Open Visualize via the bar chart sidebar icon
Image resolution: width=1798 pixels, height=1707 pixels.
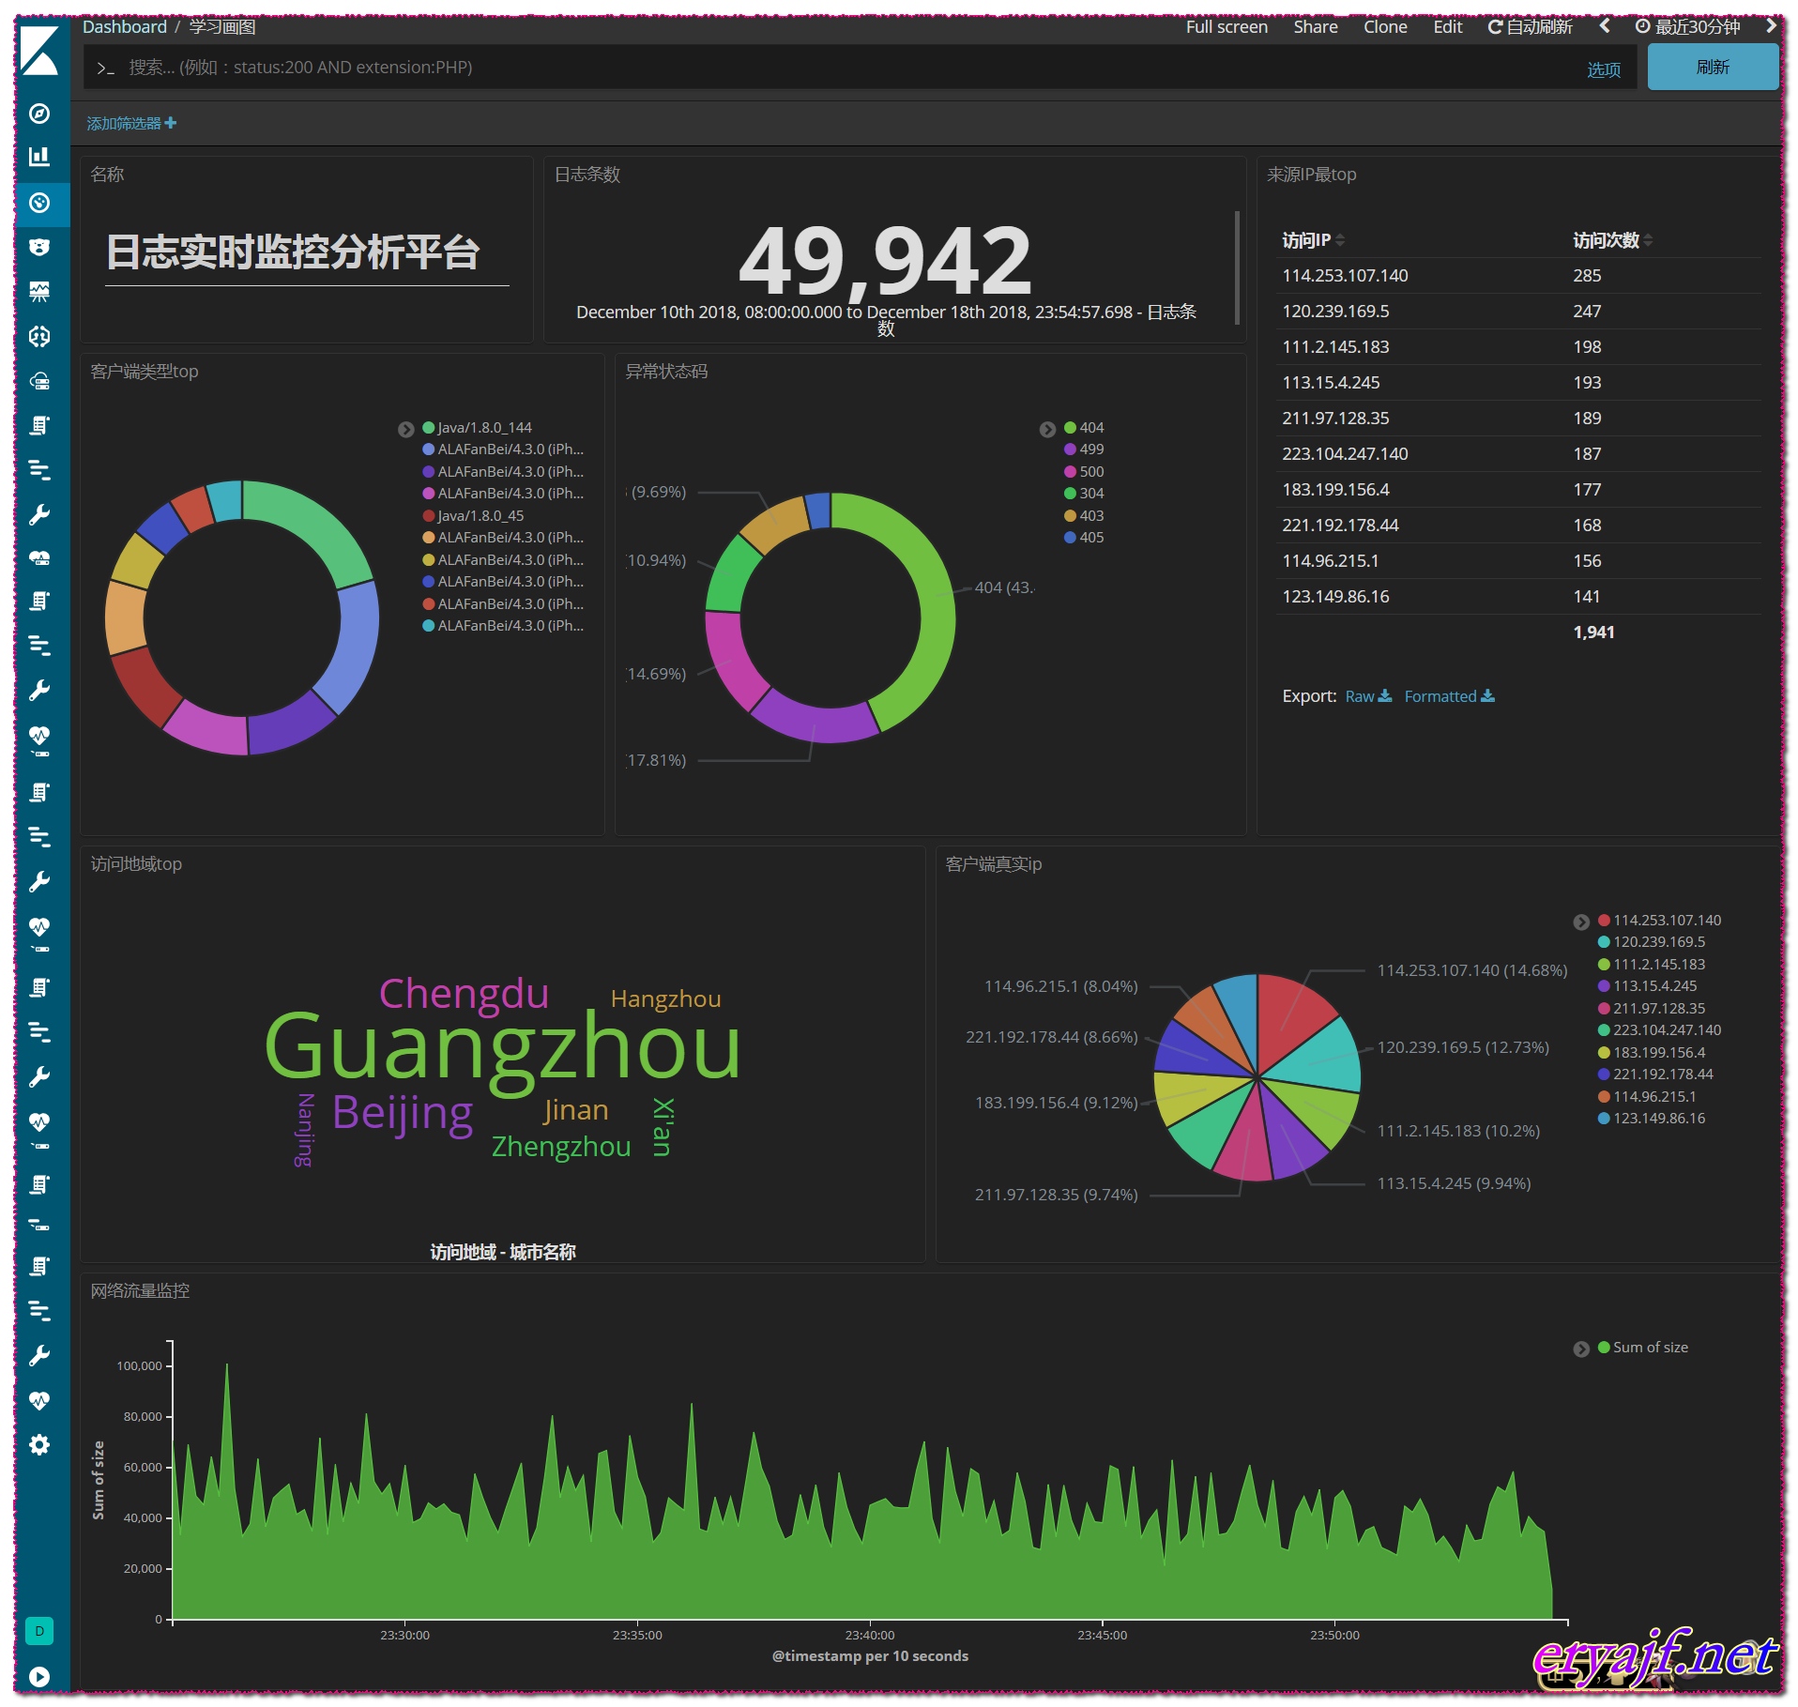pos(39,157)
